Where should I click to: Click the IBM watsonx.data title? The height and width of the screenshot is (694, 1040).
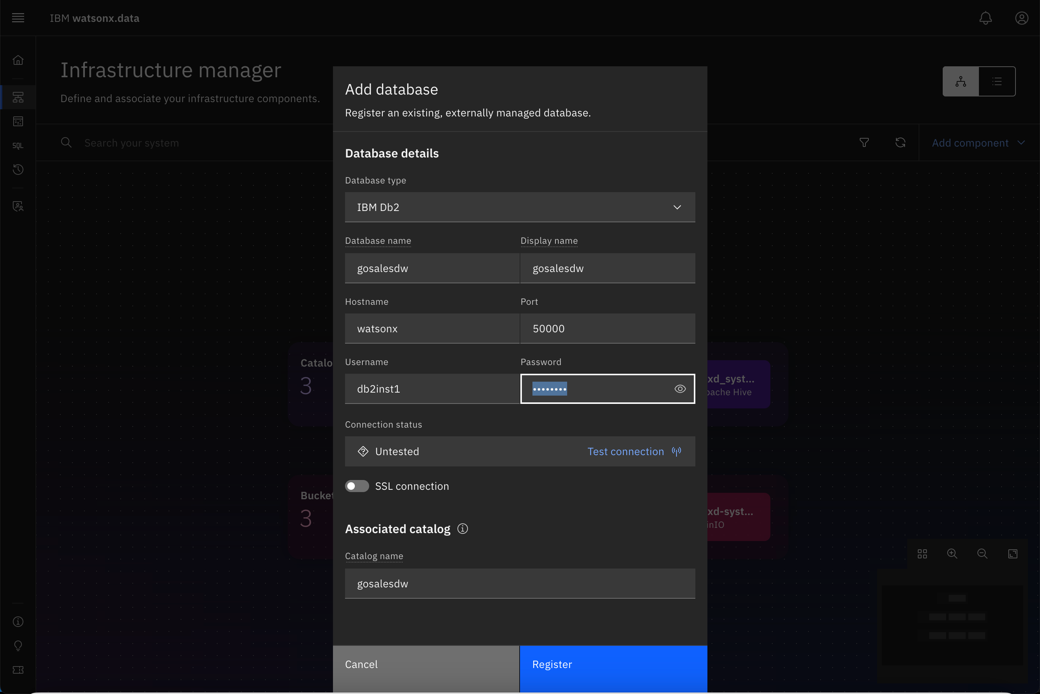point(94,18)
